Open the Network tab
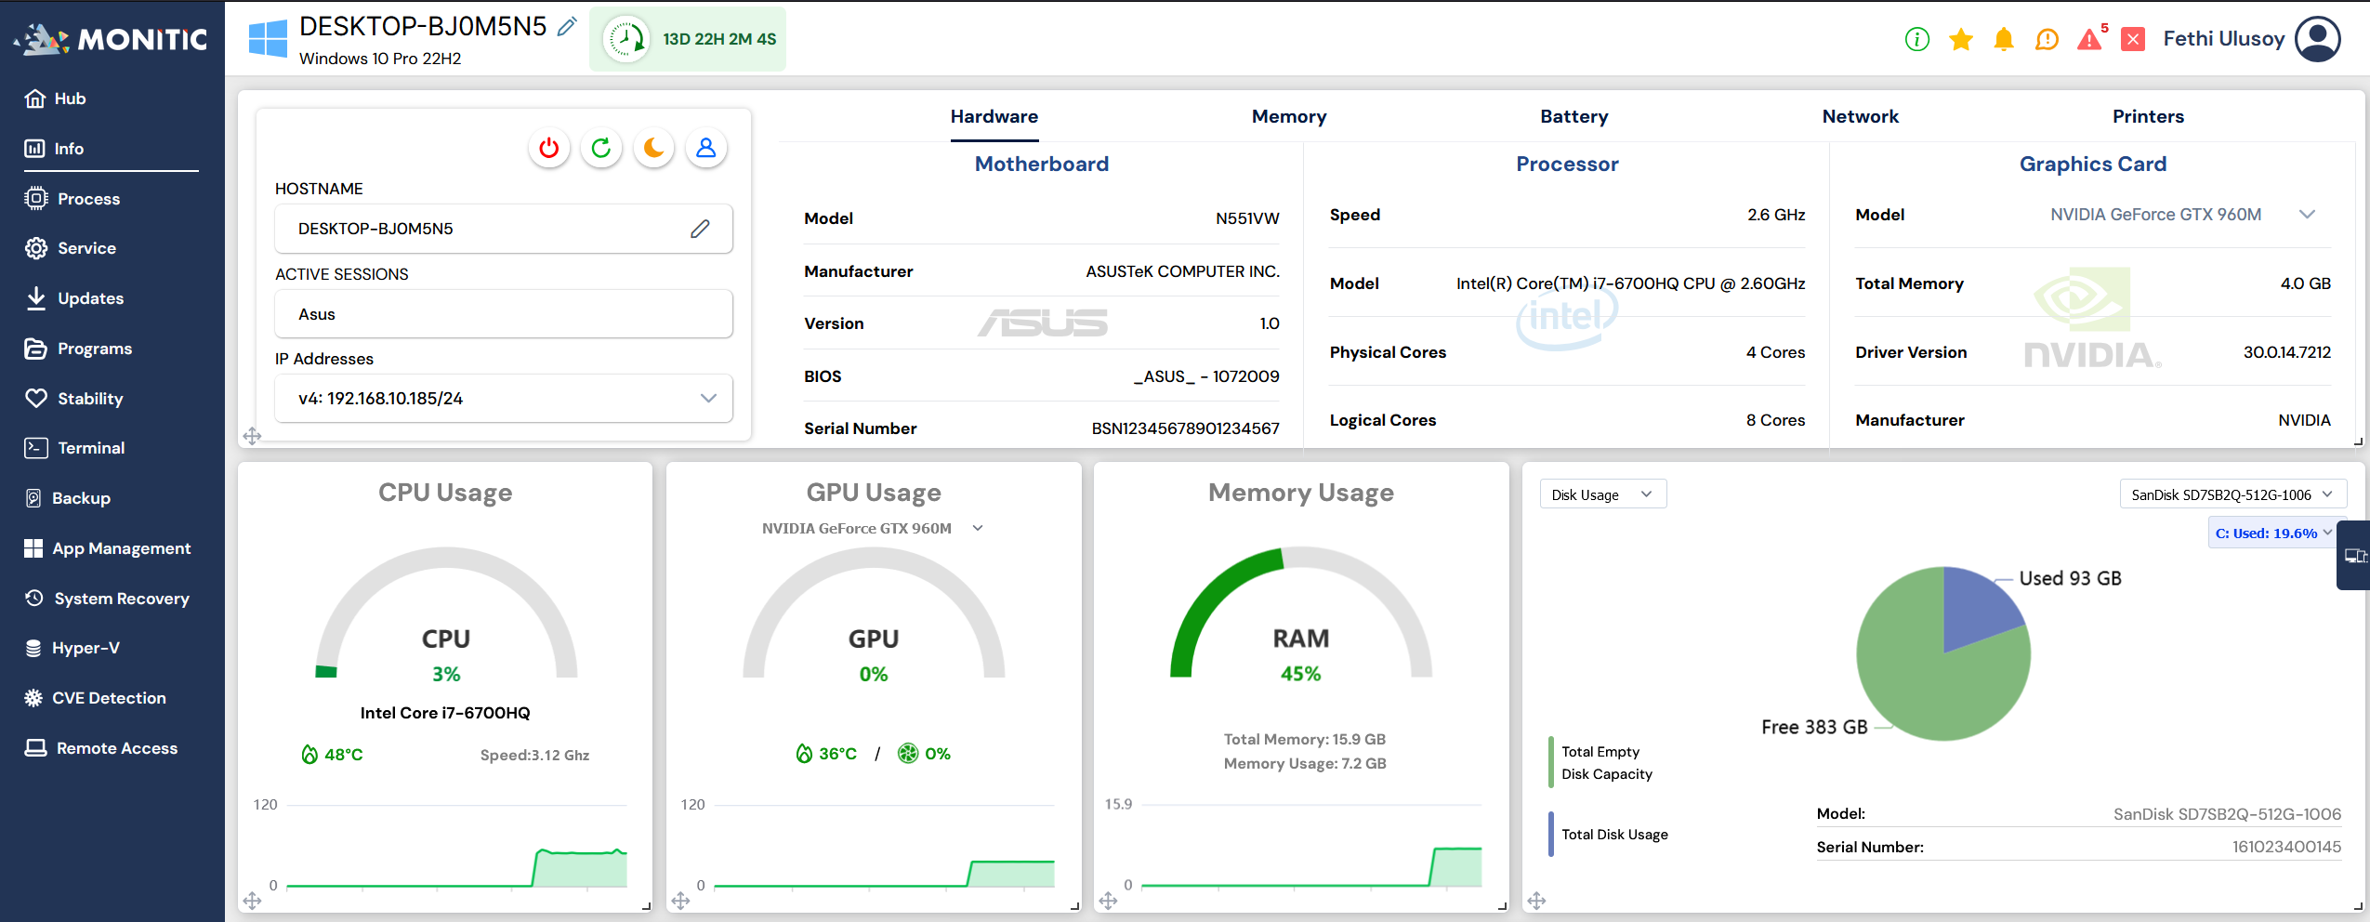 pyautogui.click(x=1860, y=116)
